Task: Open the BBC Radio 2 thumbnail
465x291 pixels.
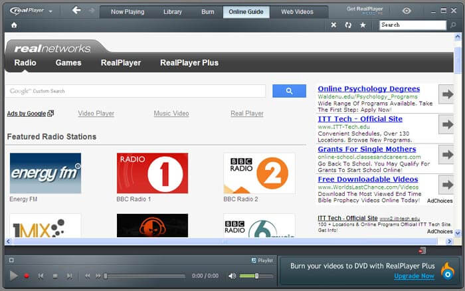Action: coord(259,173)
